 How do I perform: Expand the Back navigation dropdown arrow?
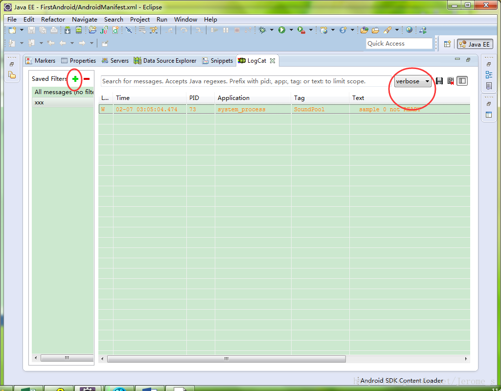(72, 43)
